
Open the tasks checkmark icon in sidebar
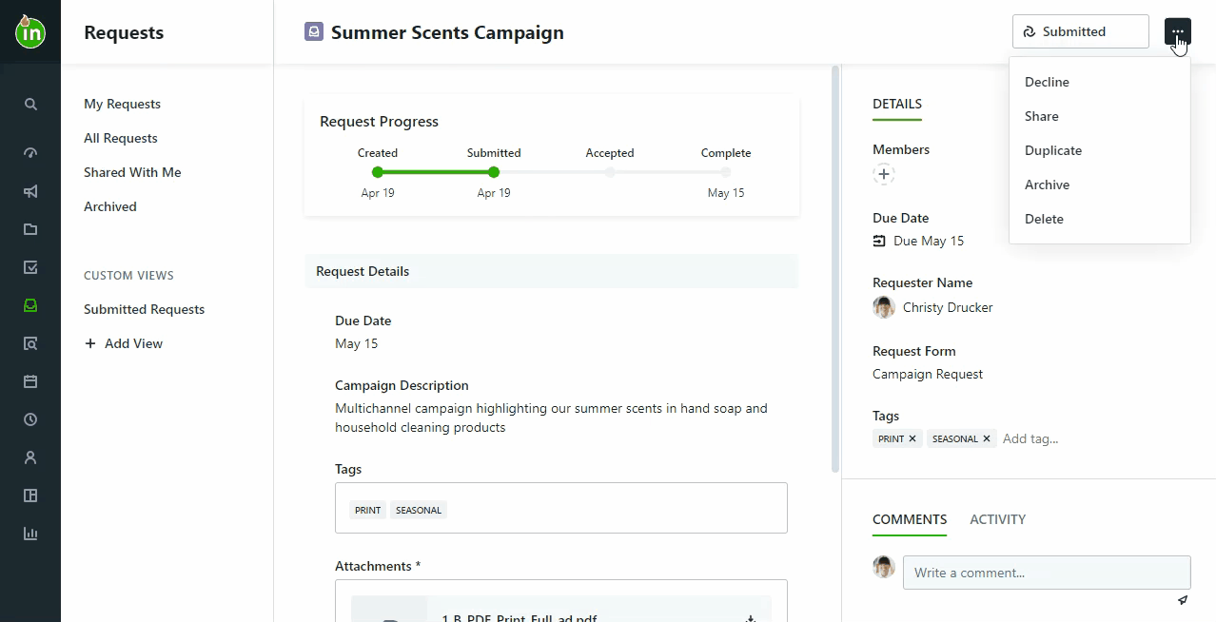point(30,267)
